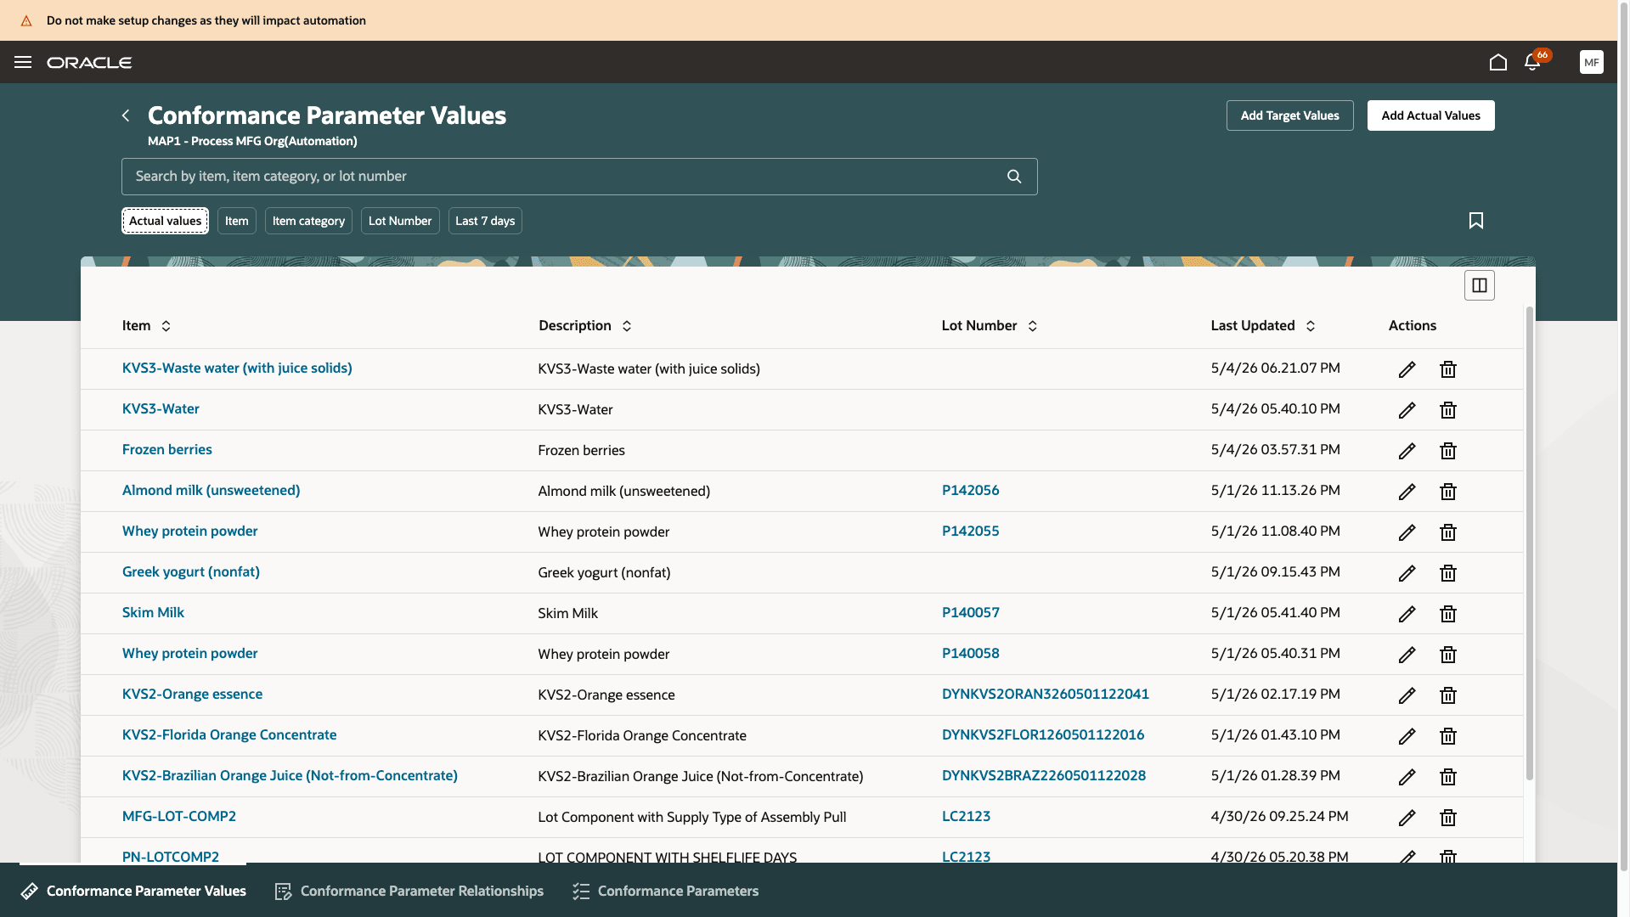Open the Frozen berries item link
Image resolution: width=1630 pixels, height=917 pixels.
pyautogui.click(x=167, y=449)
